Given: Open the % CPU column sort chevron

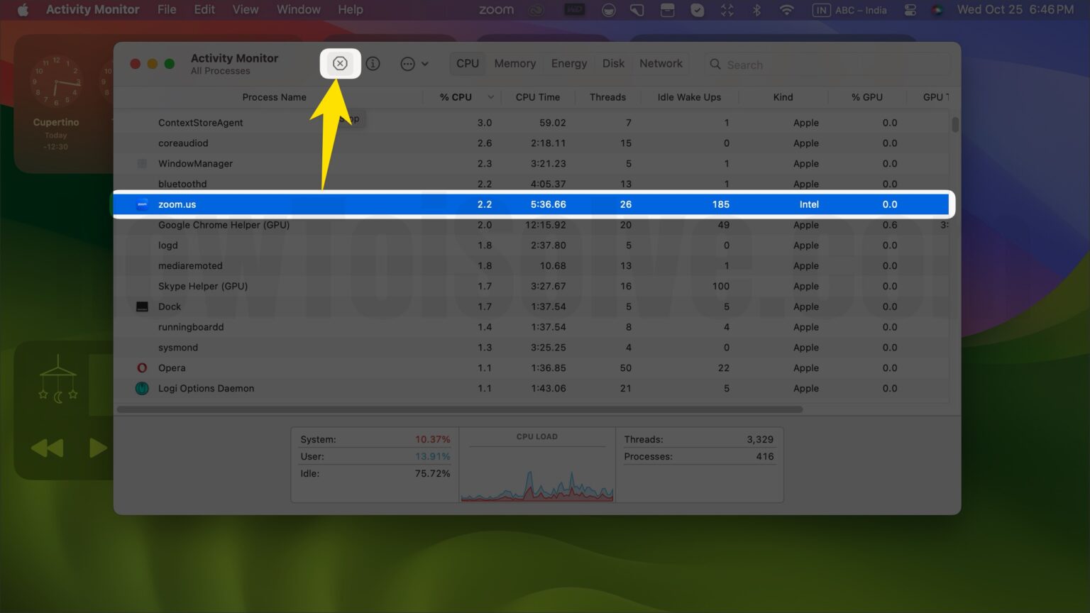Looking at the screenshot, I should [490, 96].
